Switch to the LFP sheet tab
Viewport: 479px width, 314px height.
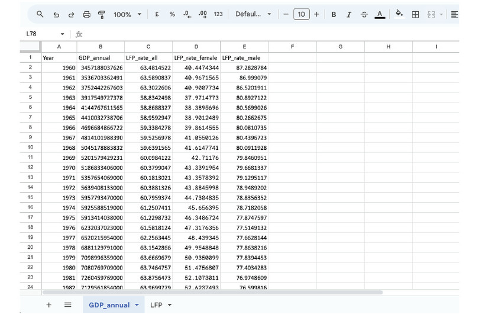coord(156,305)
